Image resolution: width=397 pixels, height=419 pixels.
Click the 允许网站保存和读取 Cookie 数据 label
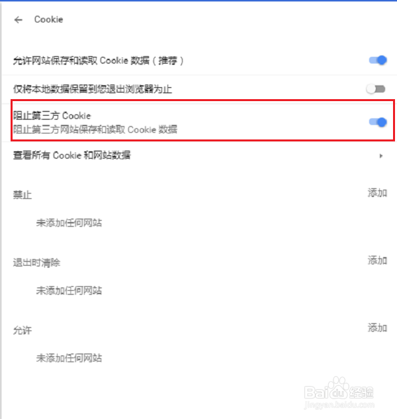coord(98,61)
